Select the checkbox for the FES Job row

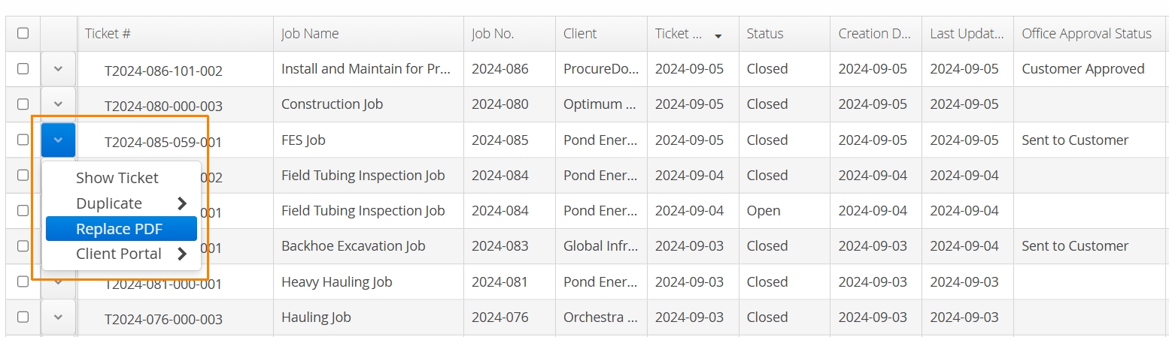pyautogui.click(x=23, y=140)
